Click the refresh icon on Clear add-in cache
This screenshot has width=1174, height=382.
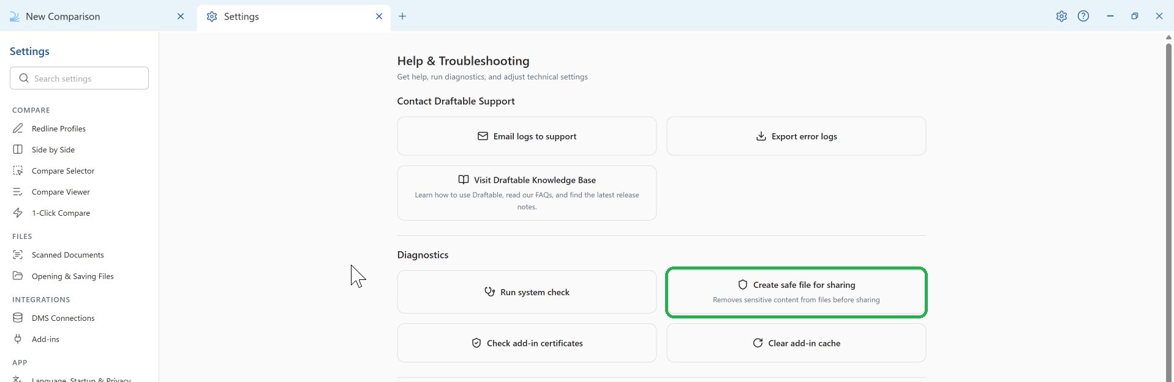pyautogui.click(x=758, y=343)
